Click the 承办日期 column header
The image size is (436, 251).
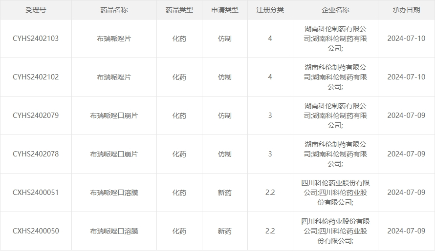[x=406, y=10]
